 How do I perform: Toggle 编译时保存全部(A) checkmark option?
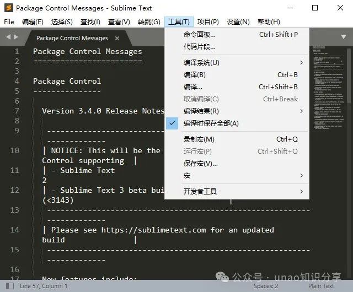tap(237, 123)
